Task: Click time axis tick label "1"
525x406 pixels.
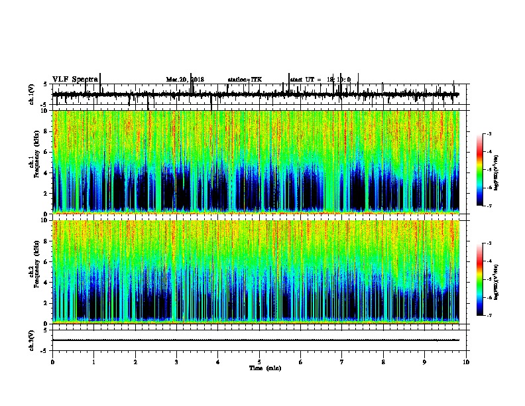Action: click(x=93, y=362)
